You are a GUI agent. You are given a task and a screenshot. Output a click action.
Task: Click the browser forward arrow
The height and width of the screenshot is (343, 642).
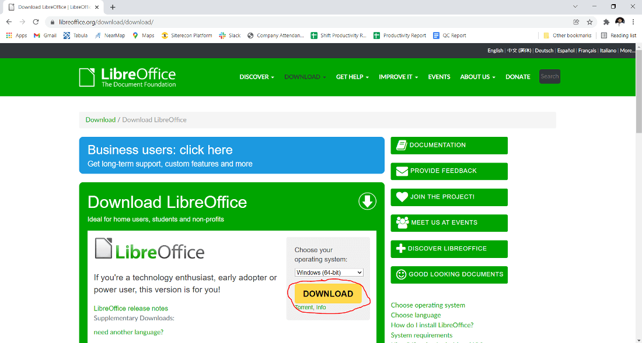coord(23,22)
